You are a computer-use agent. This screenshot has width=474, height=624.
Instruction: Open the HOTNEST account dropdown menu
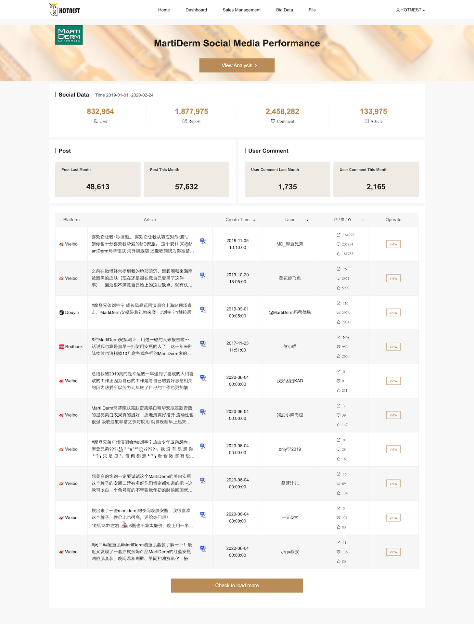point(410,10)
